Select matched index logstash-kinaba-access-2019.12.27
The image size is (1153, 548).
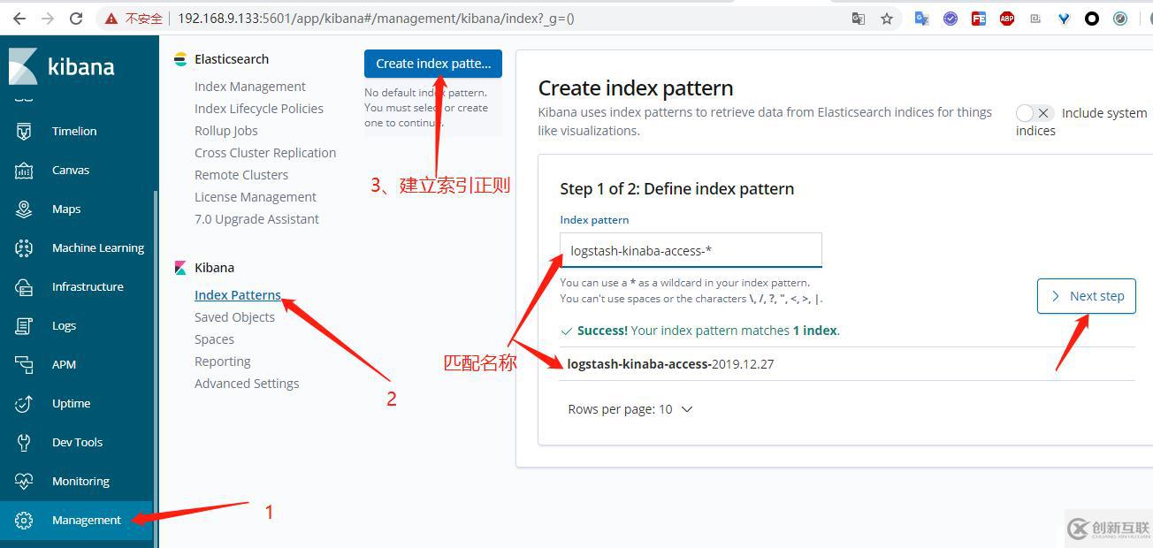click(670, 364)
